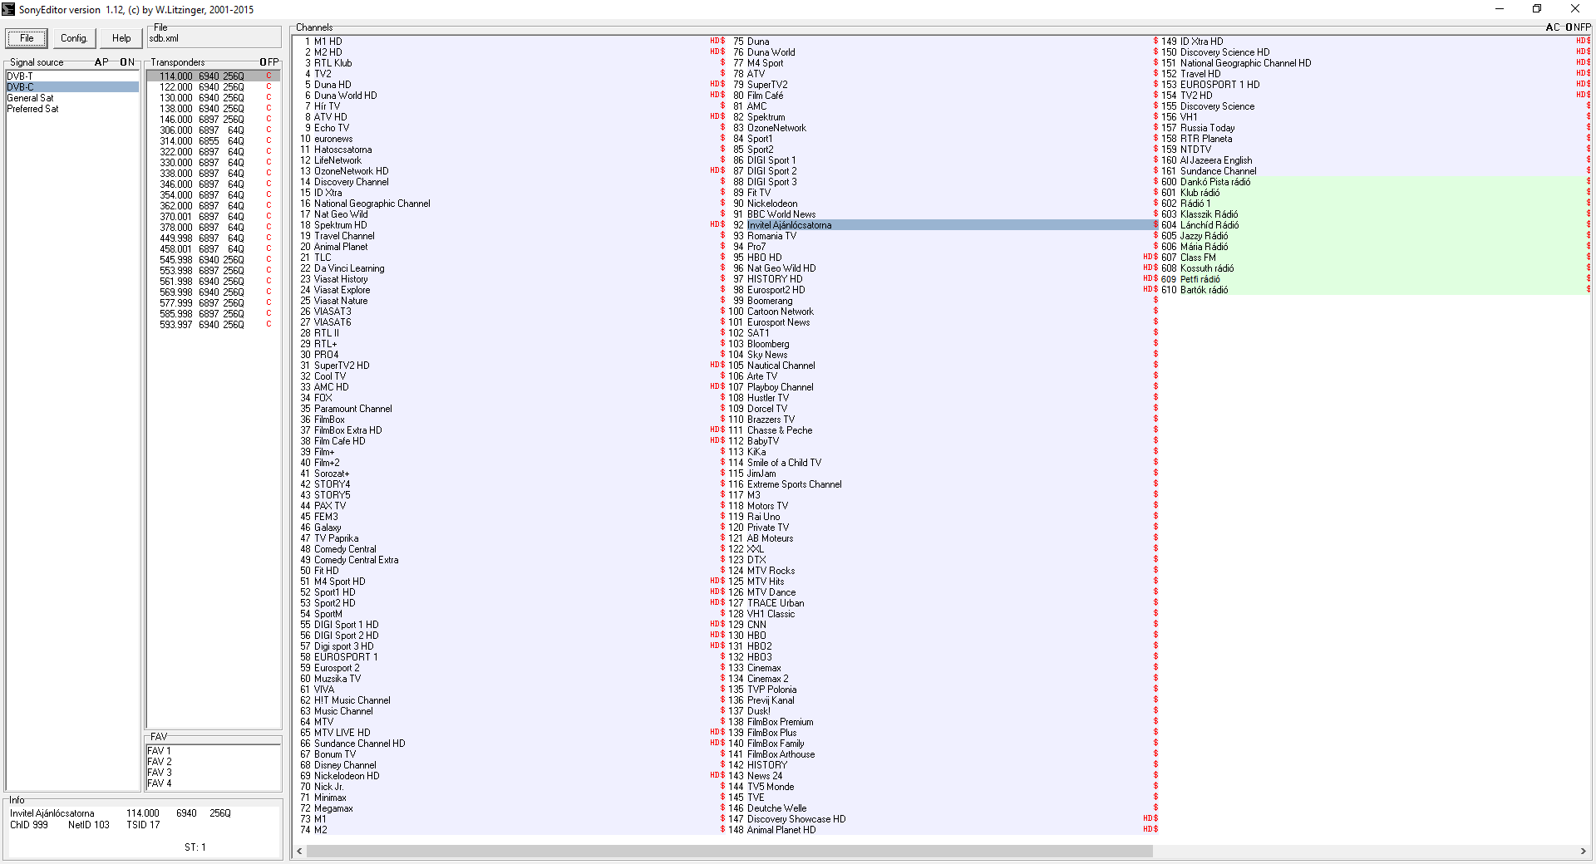
Task: Select channel 100 Cartoon Network
Action: tap(943, 312)
